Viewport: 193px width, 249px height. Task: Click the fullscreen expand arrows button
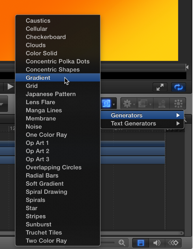pos(160,87)
